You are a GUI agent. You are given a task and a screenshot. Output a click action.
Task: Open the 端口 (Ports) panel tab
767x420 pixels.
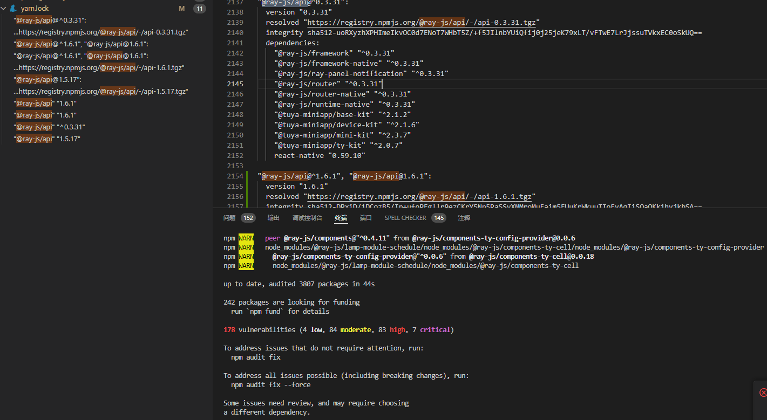tap(366, 218)
